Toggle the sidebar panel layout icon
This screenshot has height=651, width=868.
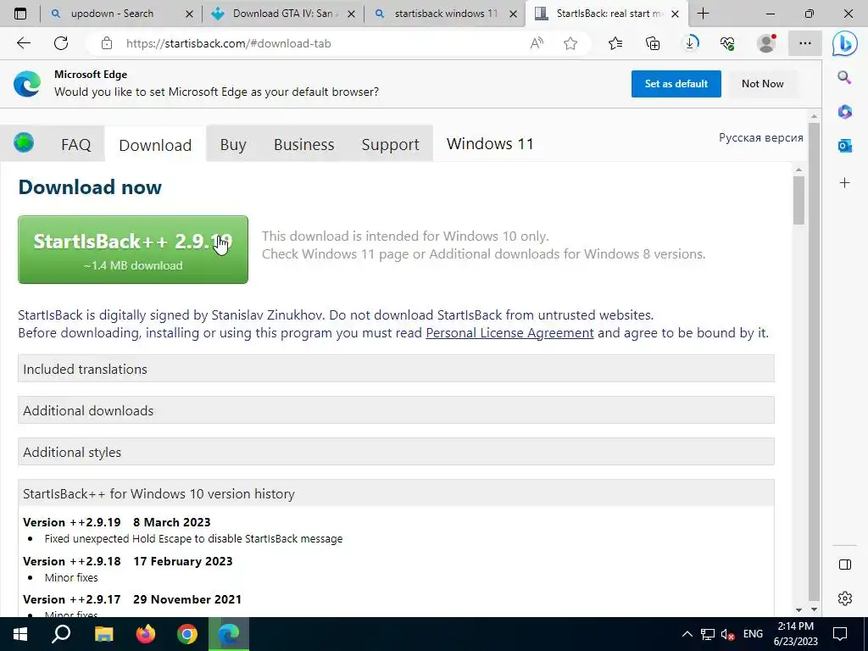845,565
